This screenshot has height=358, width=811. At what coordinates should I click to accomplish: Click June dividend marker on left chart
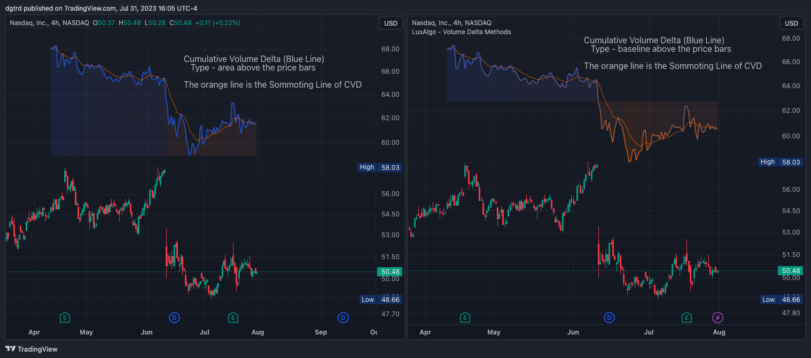[174, 317]
